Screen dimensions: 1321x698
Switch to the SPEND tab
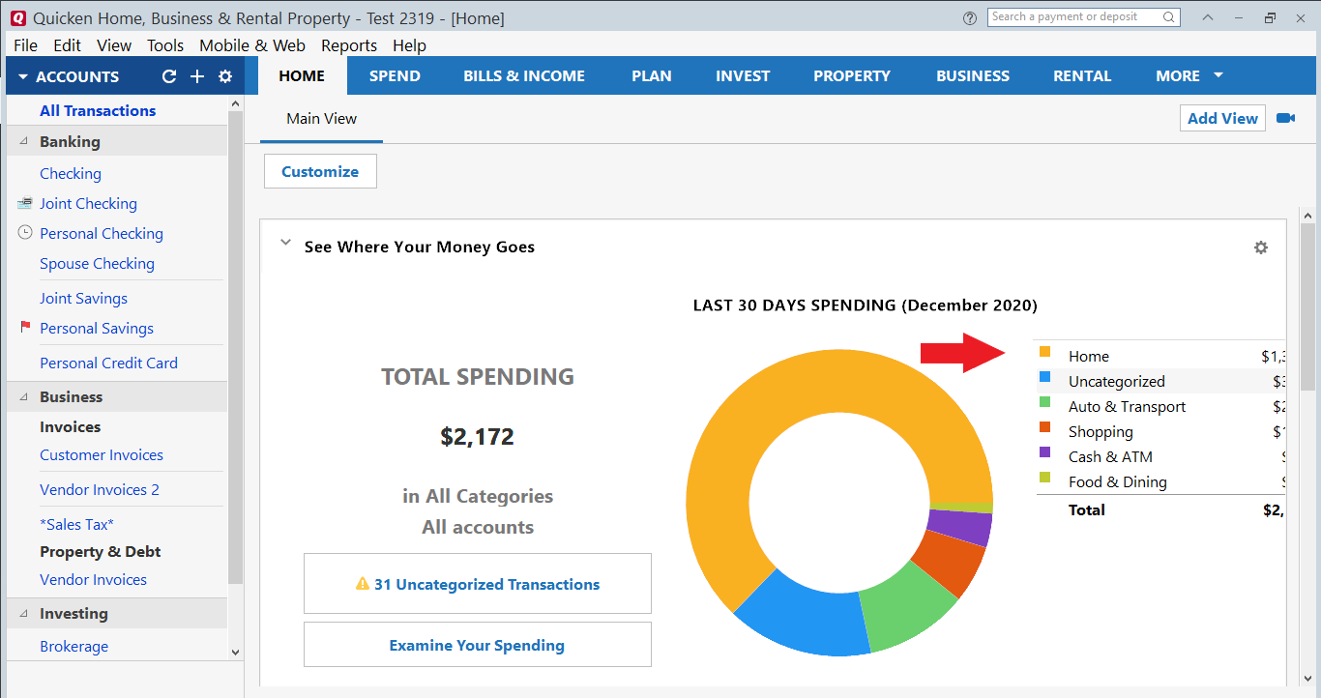coord(395,75)
